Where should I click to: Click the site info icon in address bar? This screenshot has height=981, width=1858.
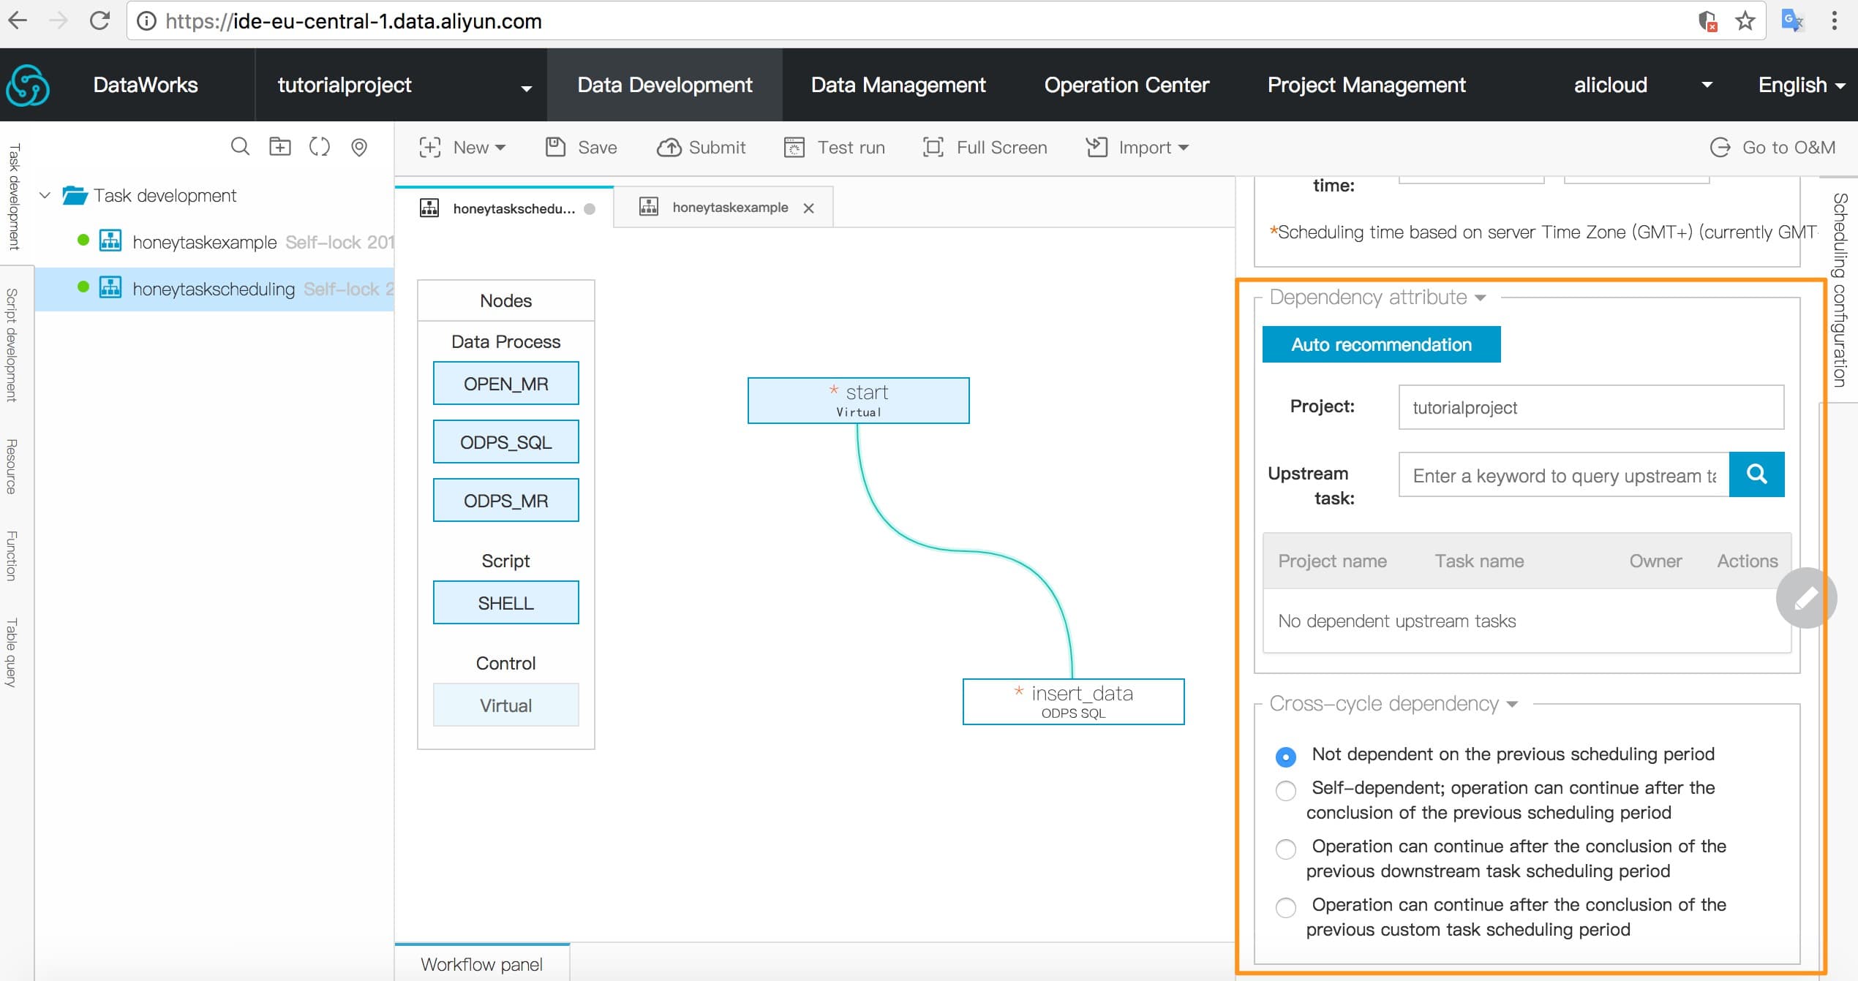pyautogui.click(x=147, y=21)
